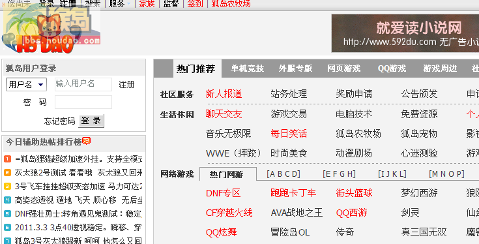Viewport: 479px width, 244px height.
Task: Open the 免费资源 forum link
Action: [420, 114]
